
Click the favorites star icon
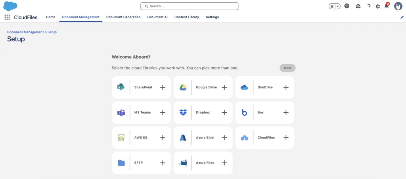pyautogui.click(x=332, y=6)
